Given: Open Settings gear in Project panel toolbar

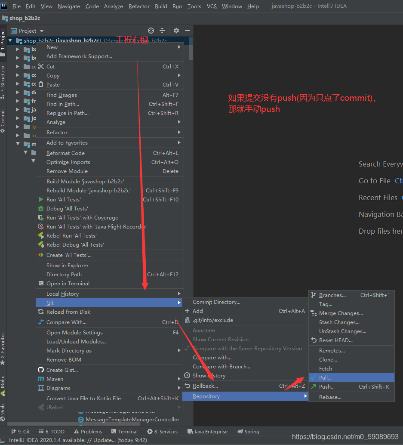Looking at the screenshot, I should tap(176, 31).
